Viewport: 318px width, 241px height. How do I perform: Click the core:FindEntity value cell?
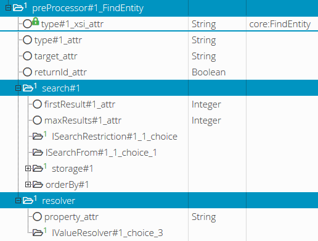[x=282, y=24]
